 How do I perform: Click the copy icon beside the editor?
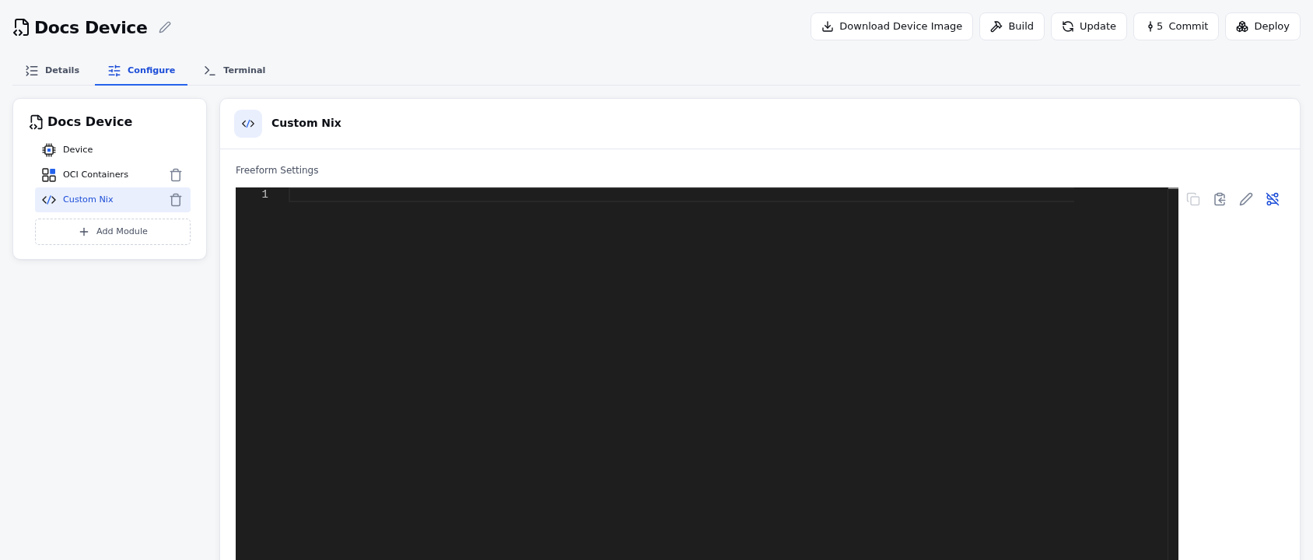click(x=1193, y=199)
